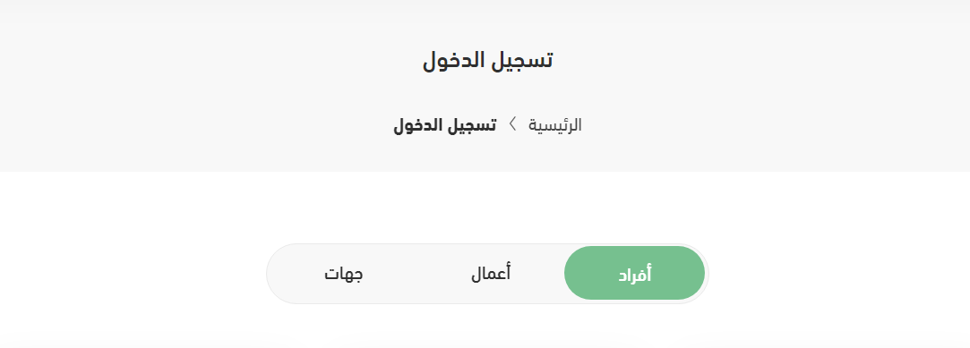Tap the أعمال label in the switcher
This screenshot has height=348, width=970.
coord(491,273)
